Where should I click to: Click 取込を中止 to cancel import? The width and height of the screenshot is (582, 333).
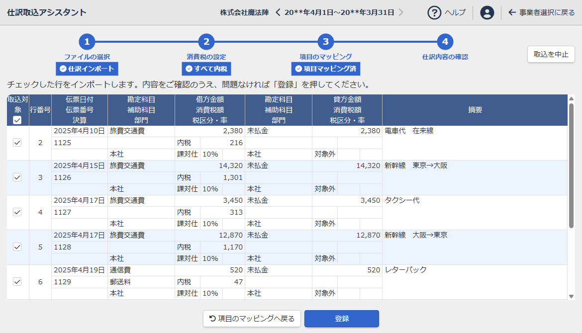point(551,54)
